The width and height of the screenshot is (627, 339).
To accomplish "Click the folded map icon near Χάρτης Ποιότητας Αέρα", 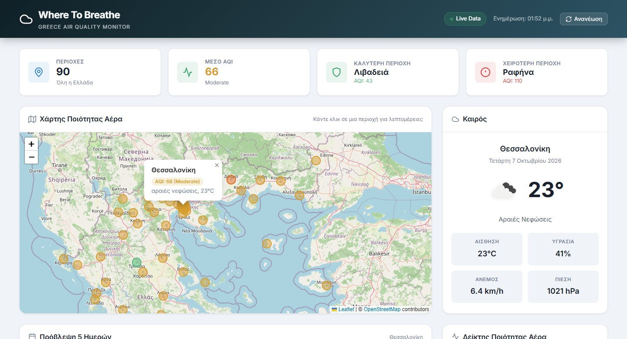I will click(32, 119).
